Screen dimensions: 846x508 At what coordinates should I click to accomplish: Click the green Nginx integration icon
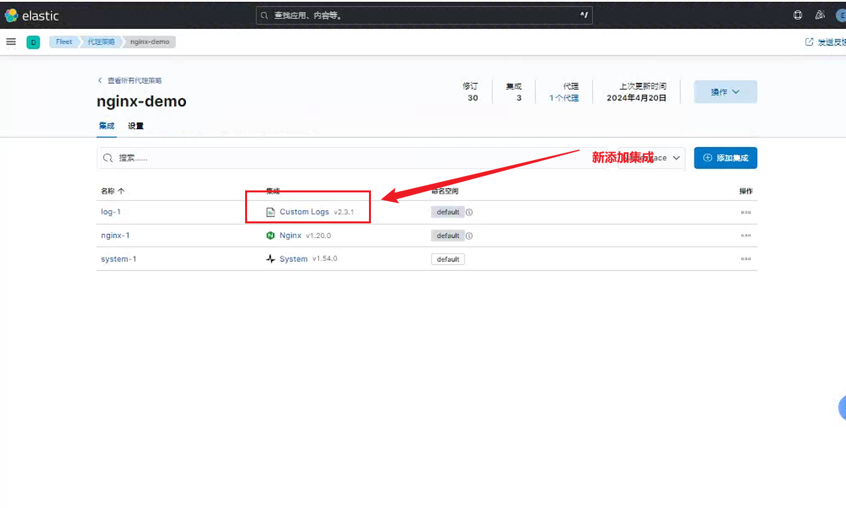270,235
